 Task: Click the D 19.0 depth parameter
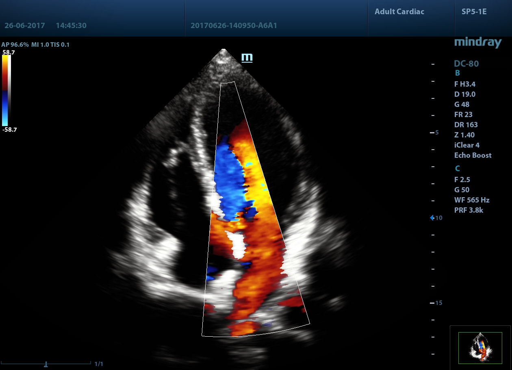464,94
